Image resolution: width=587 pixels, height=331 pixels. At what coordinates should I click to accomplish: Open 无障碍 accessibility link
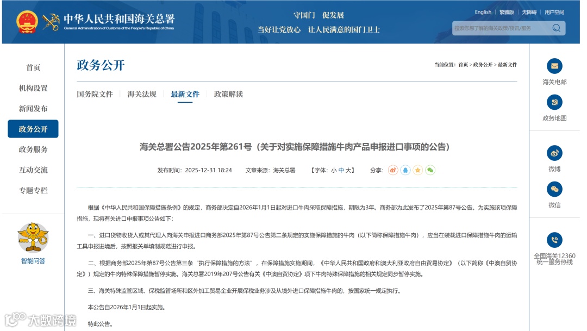pos(529,12)
